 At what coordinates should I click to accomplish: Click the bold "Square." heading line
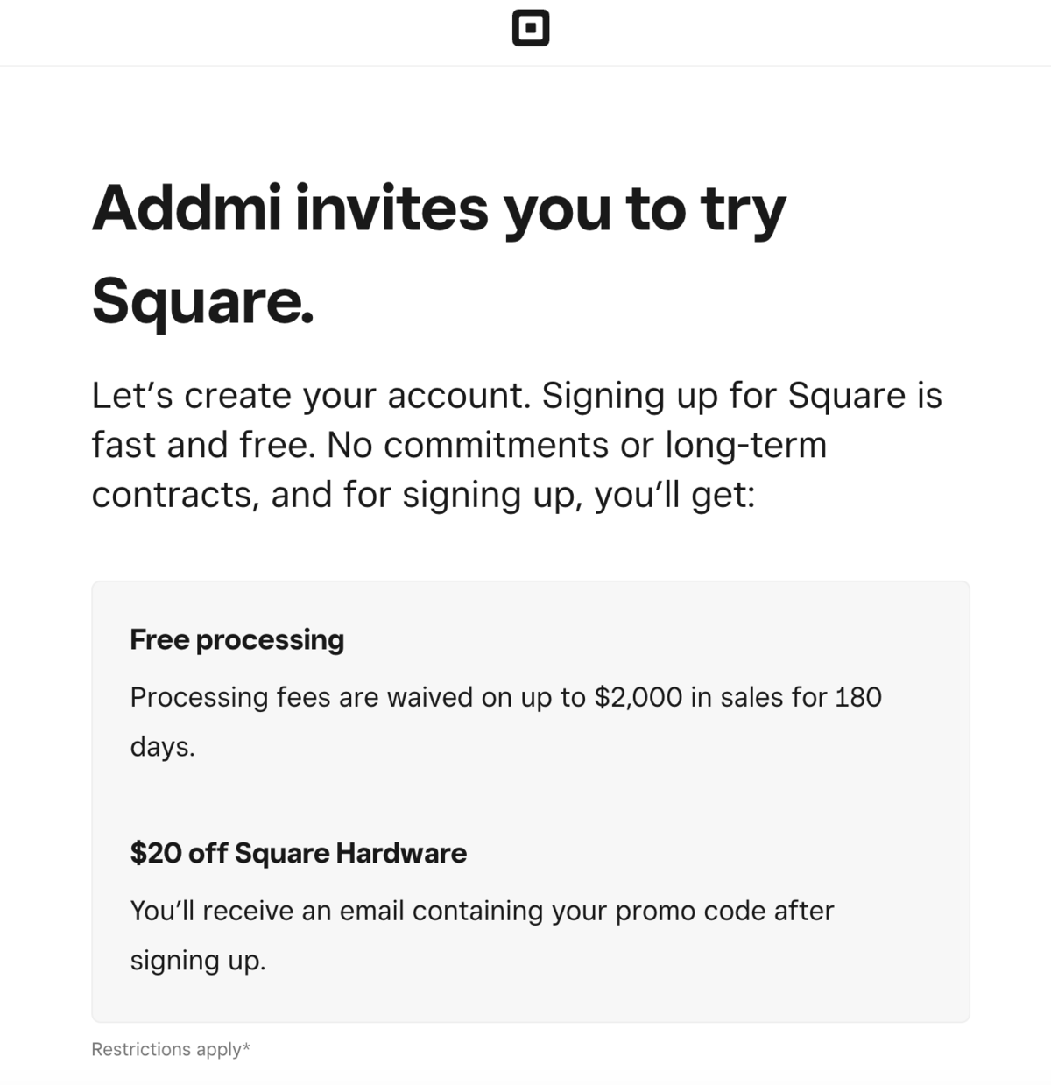pyautogui.click(x=202, y=300)
